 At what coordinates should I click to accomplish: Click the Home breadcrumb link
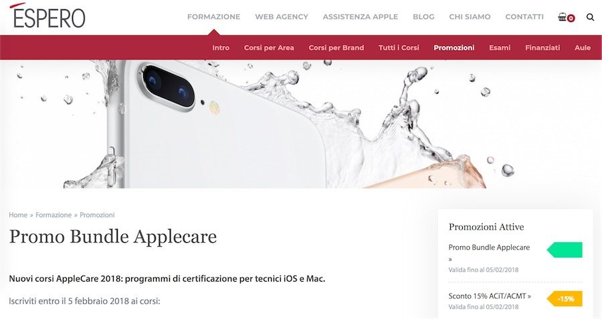pyautogui.click(x=18, y=215)
